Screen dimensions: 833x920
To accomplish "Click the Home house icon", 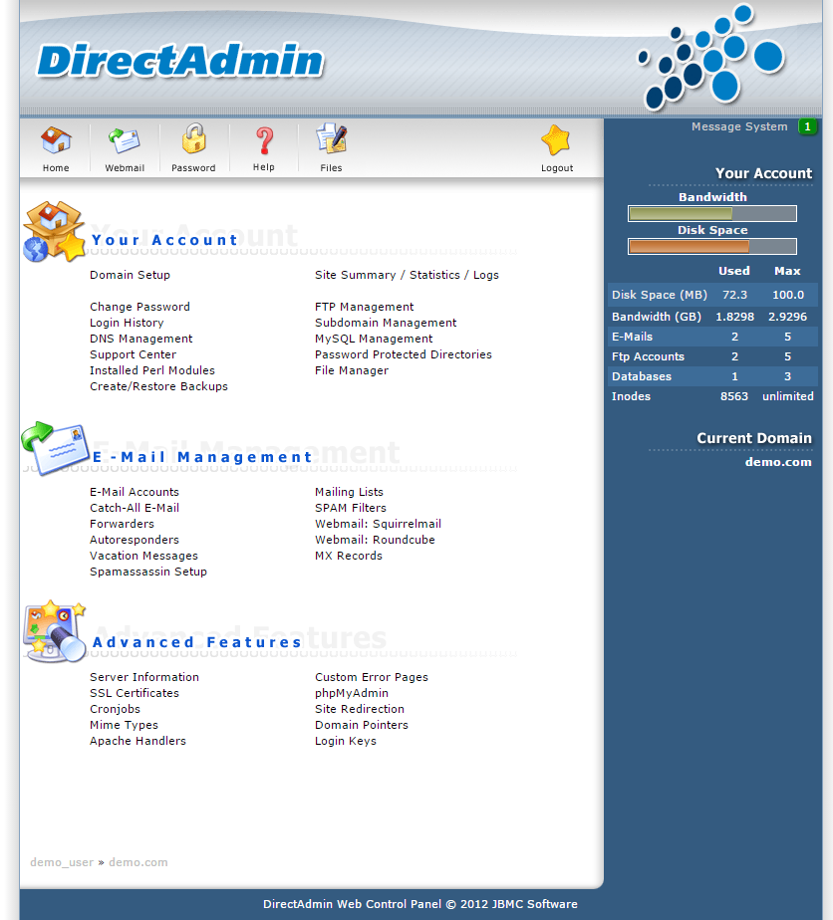I will pyautogui.click(x=56, y=140).
